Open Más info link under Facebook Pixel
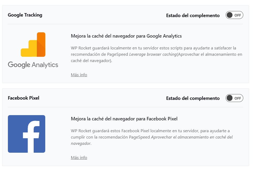This screenshot has width=253, height=169. click(x=79, y=158)
